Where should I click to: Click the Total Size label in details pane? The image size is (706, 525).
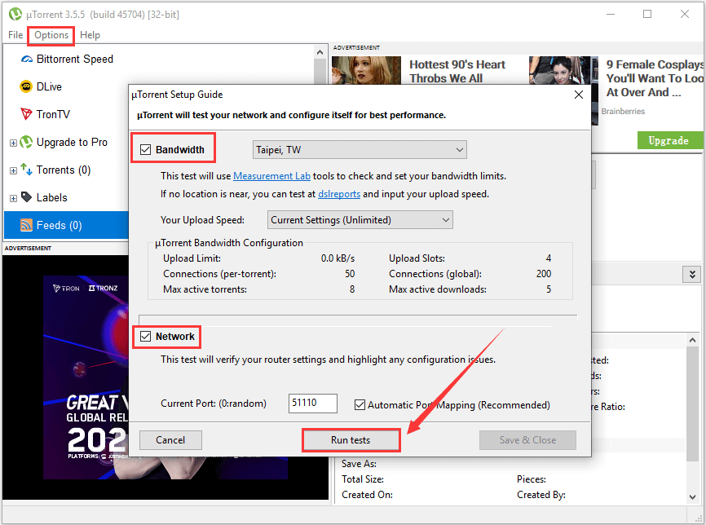coord(363,479)
